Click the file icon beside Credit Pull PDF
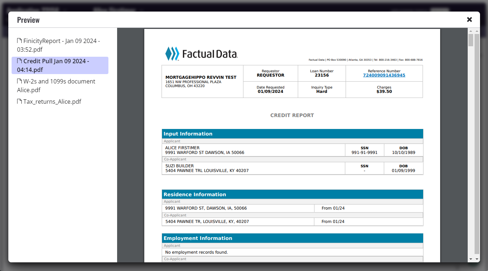This screenshot has width=488, height=271. 20,61
